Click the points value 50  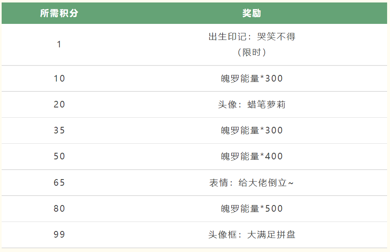click(59, 156)
